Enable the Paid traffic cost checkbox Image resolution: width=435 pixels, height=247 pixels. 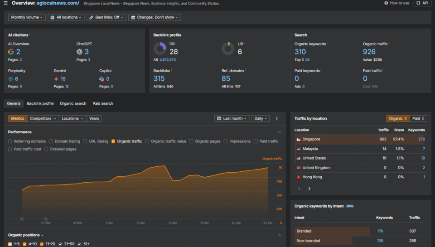point(10,149)
